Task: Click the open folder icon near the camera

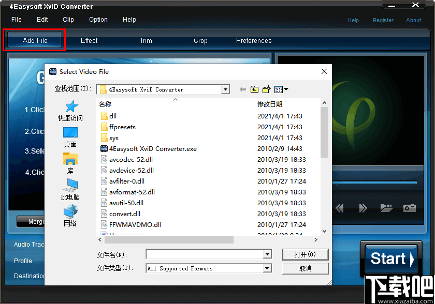Action: coord(387,207)
